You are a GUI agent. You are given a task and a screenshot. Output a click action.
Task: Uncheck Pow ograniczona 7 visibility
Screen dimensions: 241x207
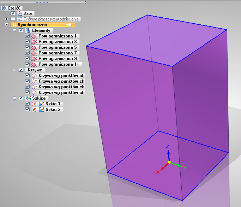coord(28,53)
